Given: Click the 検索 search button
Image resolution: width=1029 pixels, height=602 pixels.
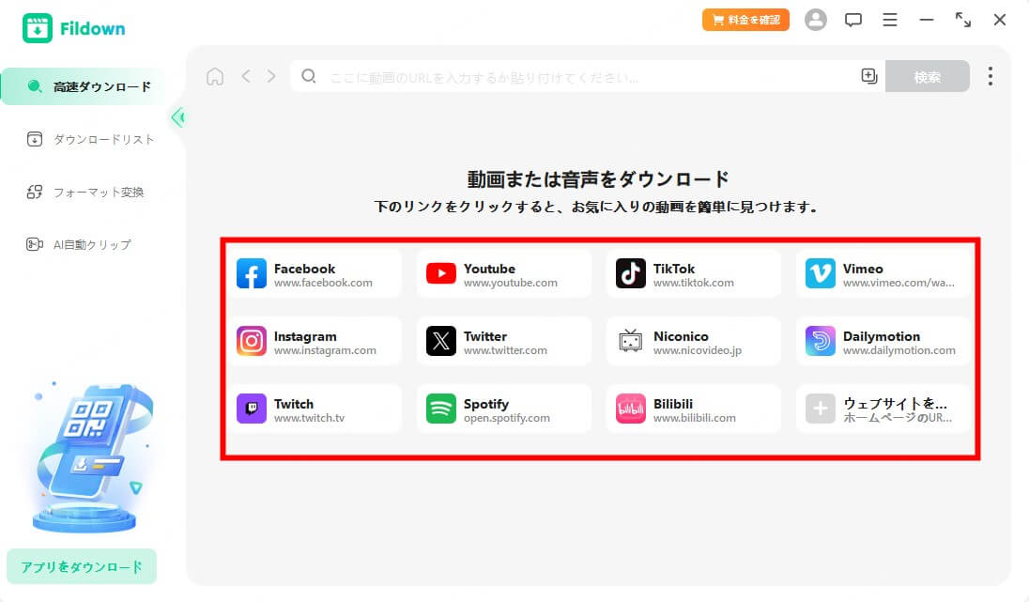Looking at the screenshot, I should 928,77.
